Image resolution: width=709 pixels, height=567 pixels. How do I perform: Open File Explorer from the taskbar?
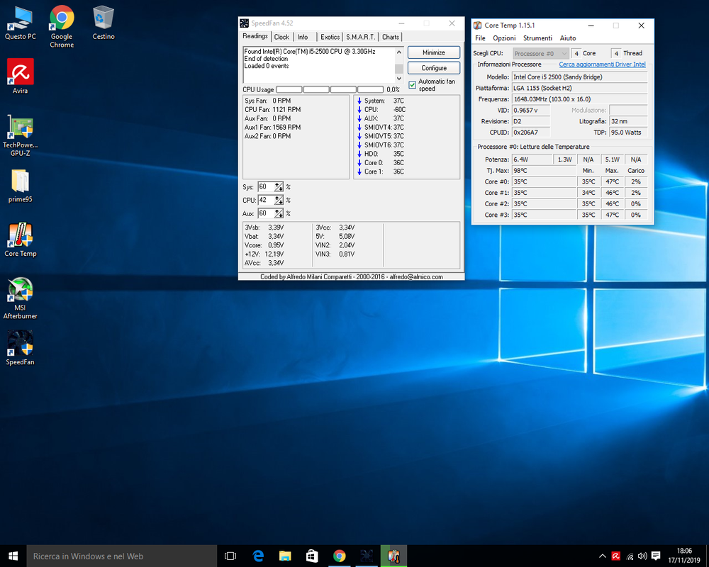[285, 556]
